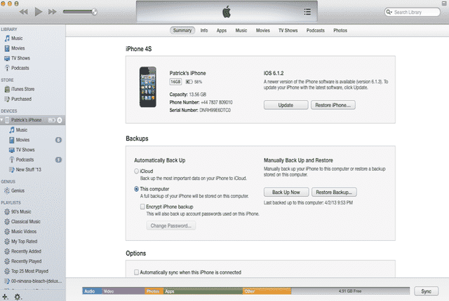Select the This computer backup option
This screenshot has width=449, height=301.
137,189
